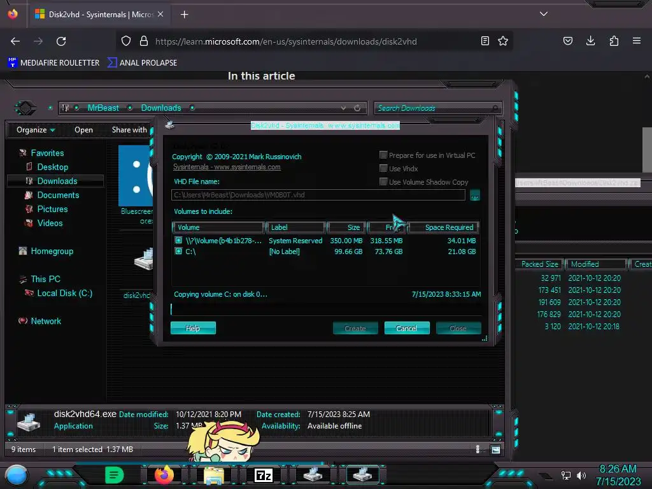652x489 pixels.
Task: Open Documents in navigation pane
Action: [x=58, y=195]
